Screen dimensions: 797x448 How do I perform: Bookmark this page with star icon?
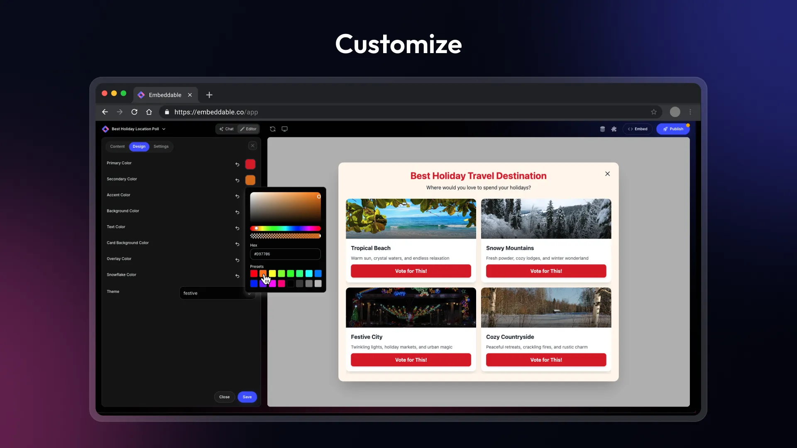[653, 112]
